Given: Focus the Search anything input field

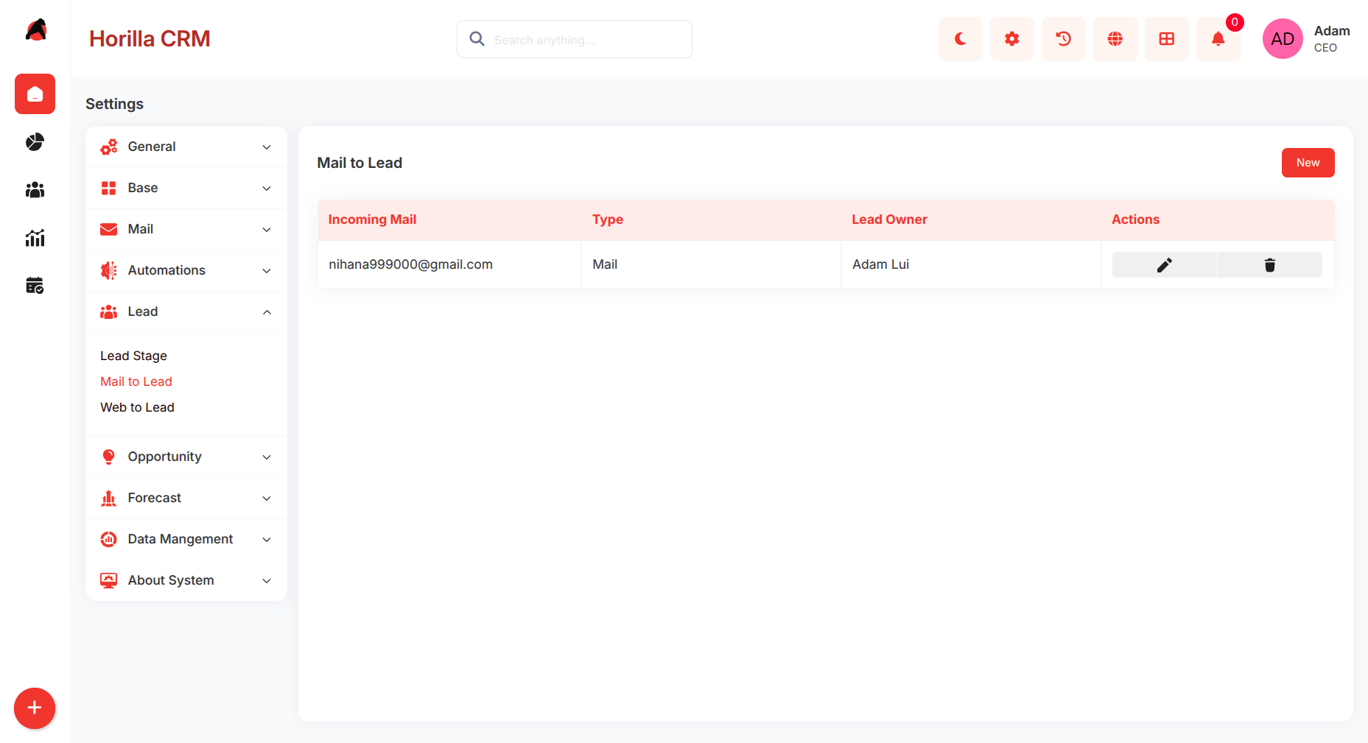Looking at the screenshot, I should (575, 39).
